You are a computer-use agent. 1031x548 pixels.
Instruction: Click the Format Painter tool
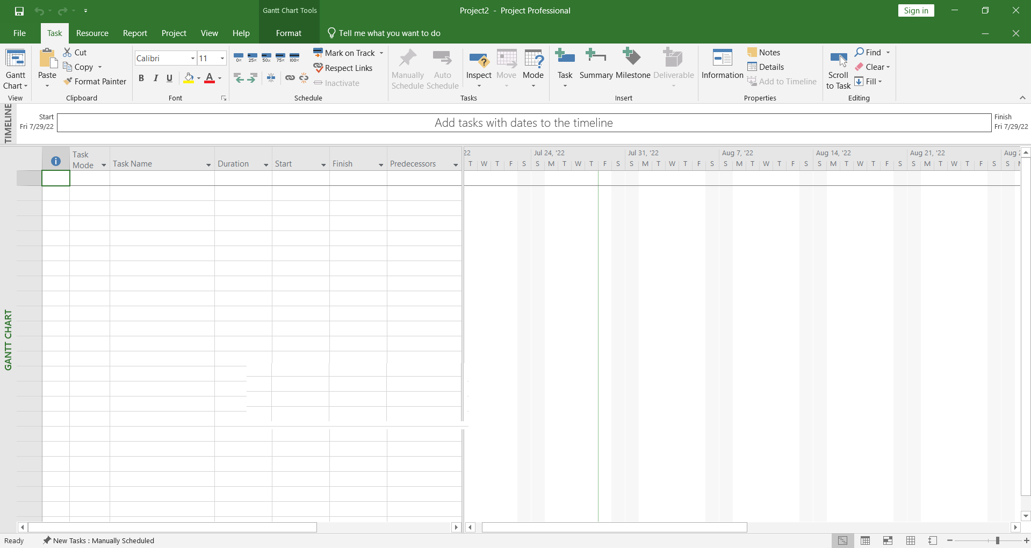coord(95,82)
